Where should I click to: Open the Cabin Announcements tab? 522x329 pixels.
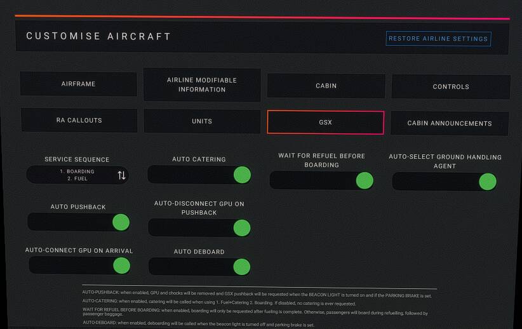450,123
